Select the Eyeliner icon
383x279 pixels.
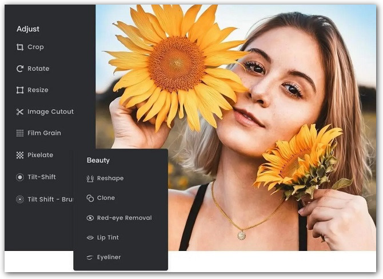[x=90, y=257]
